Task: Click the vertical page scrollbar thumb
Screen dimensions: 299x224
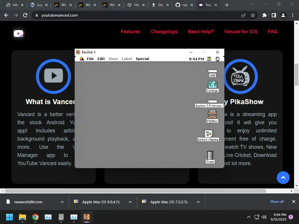Action: click(x=296, y=75)
